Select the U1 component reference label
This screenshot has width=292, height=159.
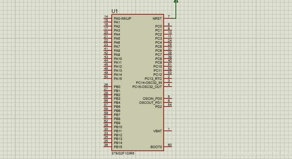[x=115, y=11]
